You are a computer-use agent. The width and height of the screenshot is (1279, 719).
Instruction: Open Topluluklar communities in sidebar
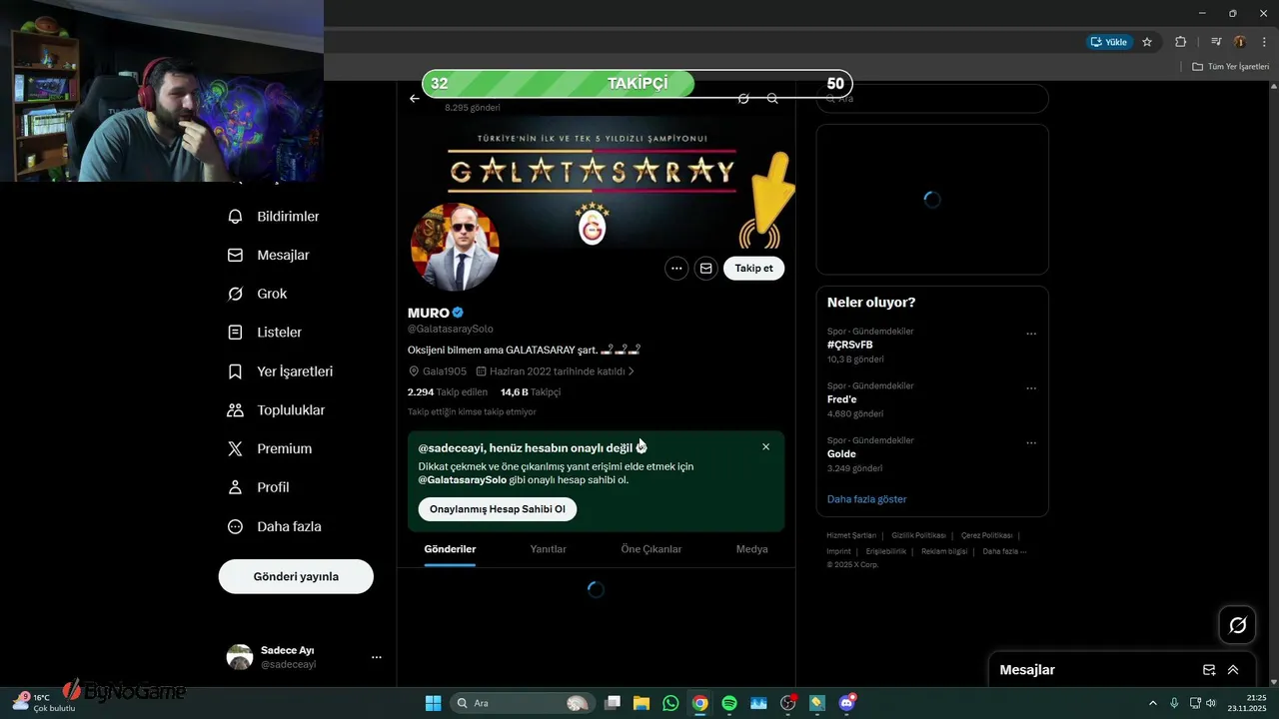277,410
